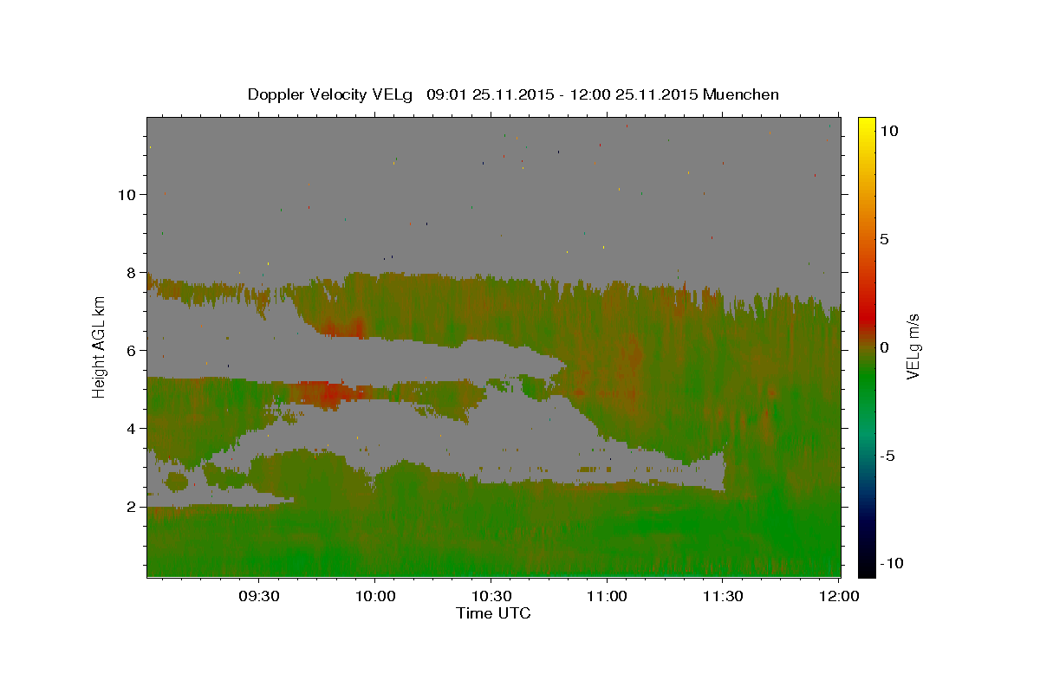Screen dimensions: 1040x693
Task: Click the 'Muenchen' location in the title
Action: point(741,94)
